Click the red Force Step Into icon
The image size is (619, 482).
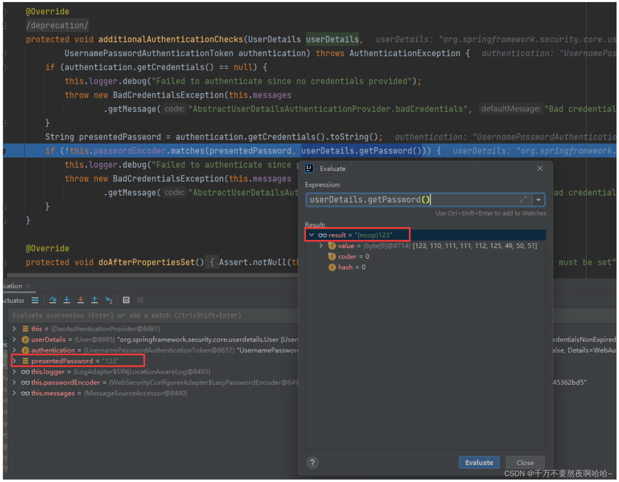coord(81,300)
